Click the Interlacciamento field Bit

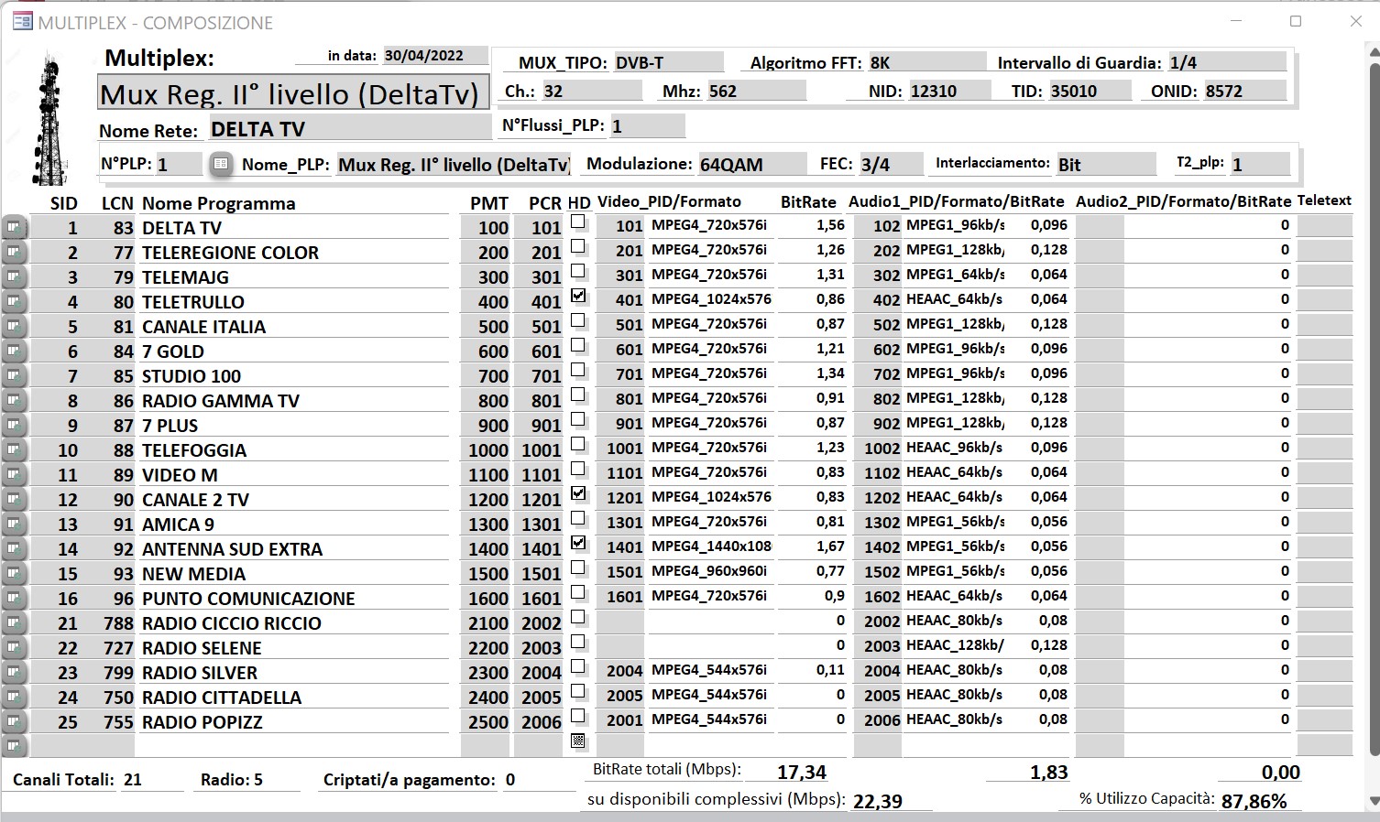tap(1105, 165)
